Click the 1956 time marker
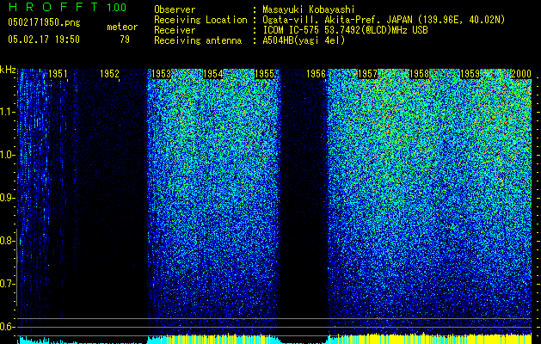This screenshot has height=344, width=541. (316, 74)
